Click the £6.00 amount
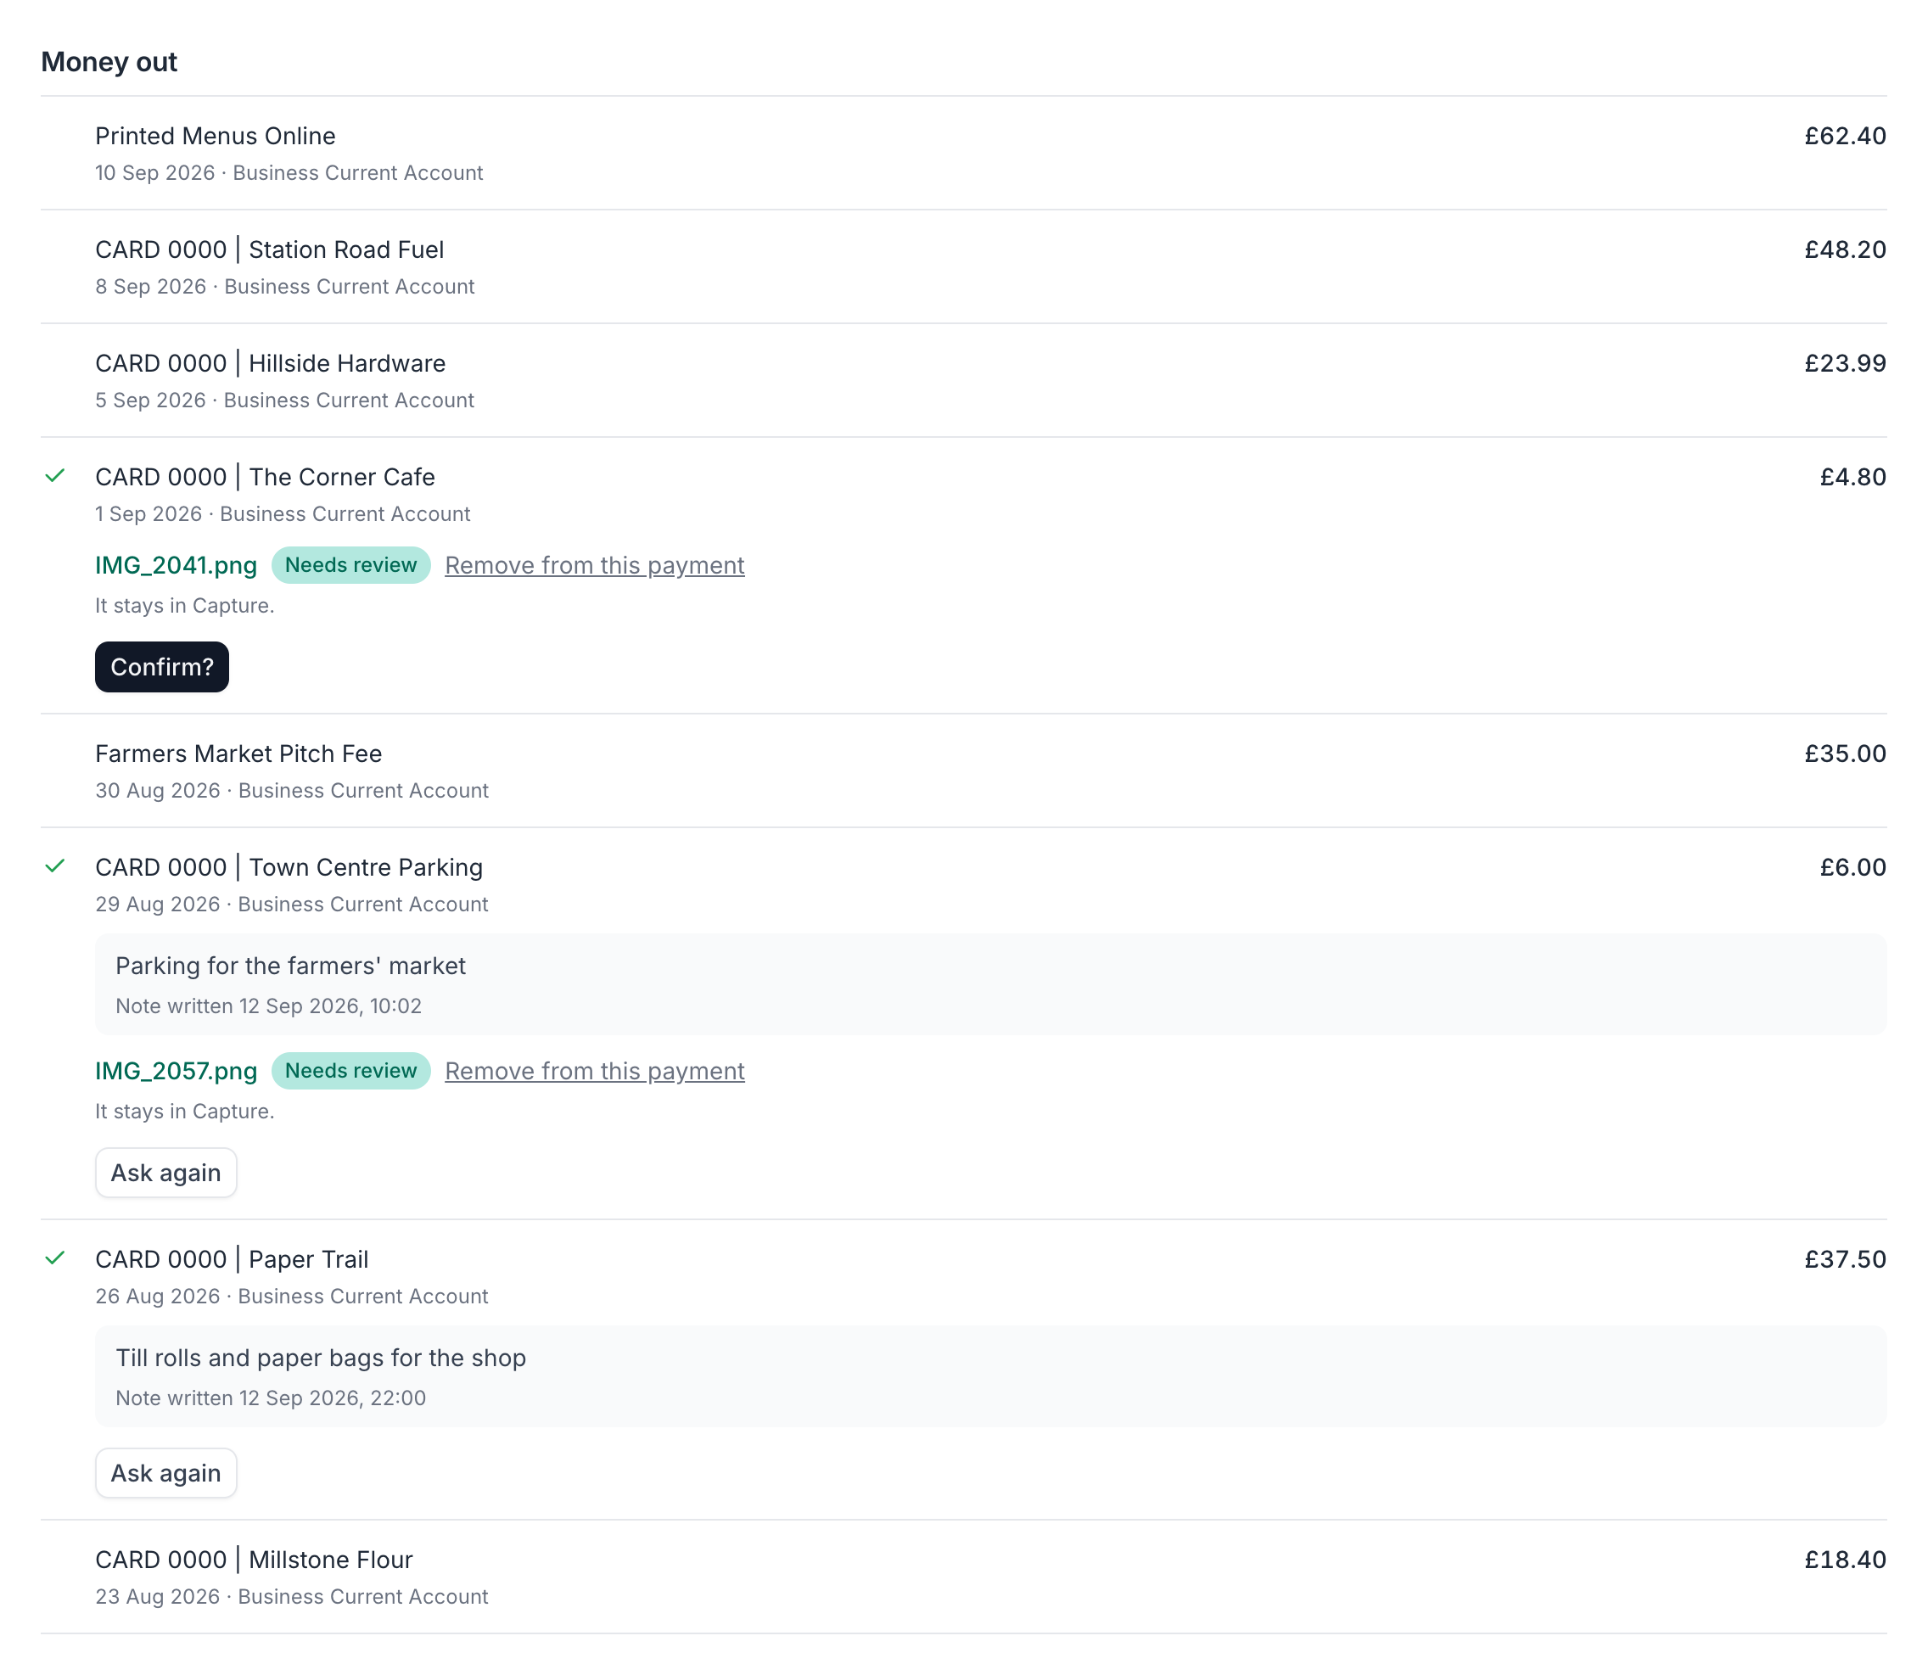The image size is (1928, 1675). click(1852, 867)
